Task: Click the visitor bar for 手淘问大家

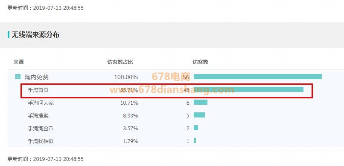Action: 201,102
